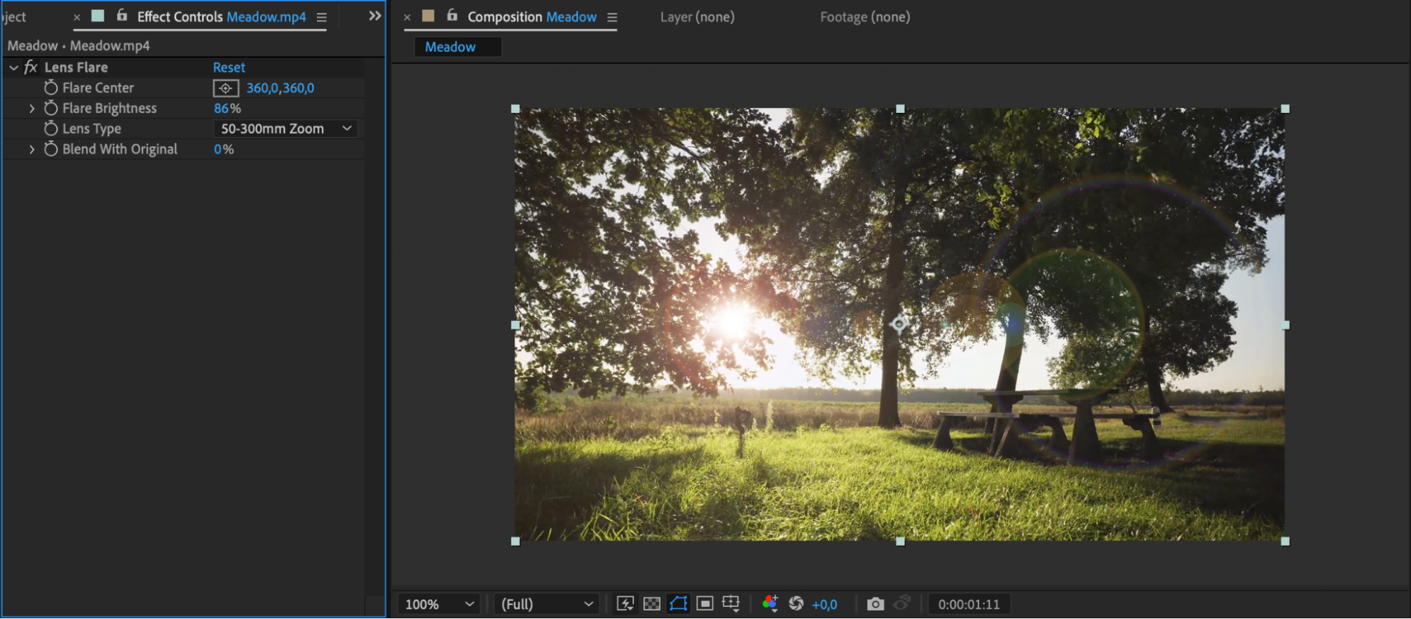The height and width of the screenshot is (619, 1411).
Task: Switch to the Layer (none) tab
Action: 697,17
